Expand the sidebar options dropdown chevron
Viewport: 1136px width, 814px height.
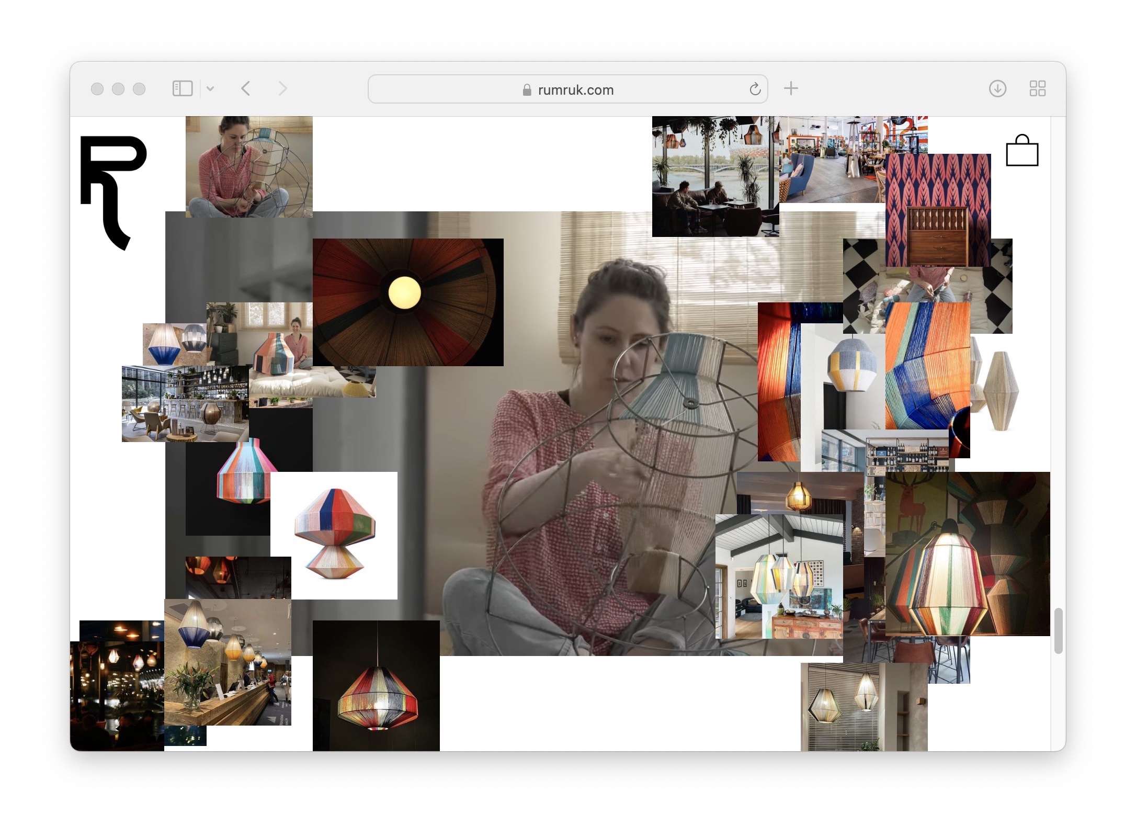coord(210,88)
